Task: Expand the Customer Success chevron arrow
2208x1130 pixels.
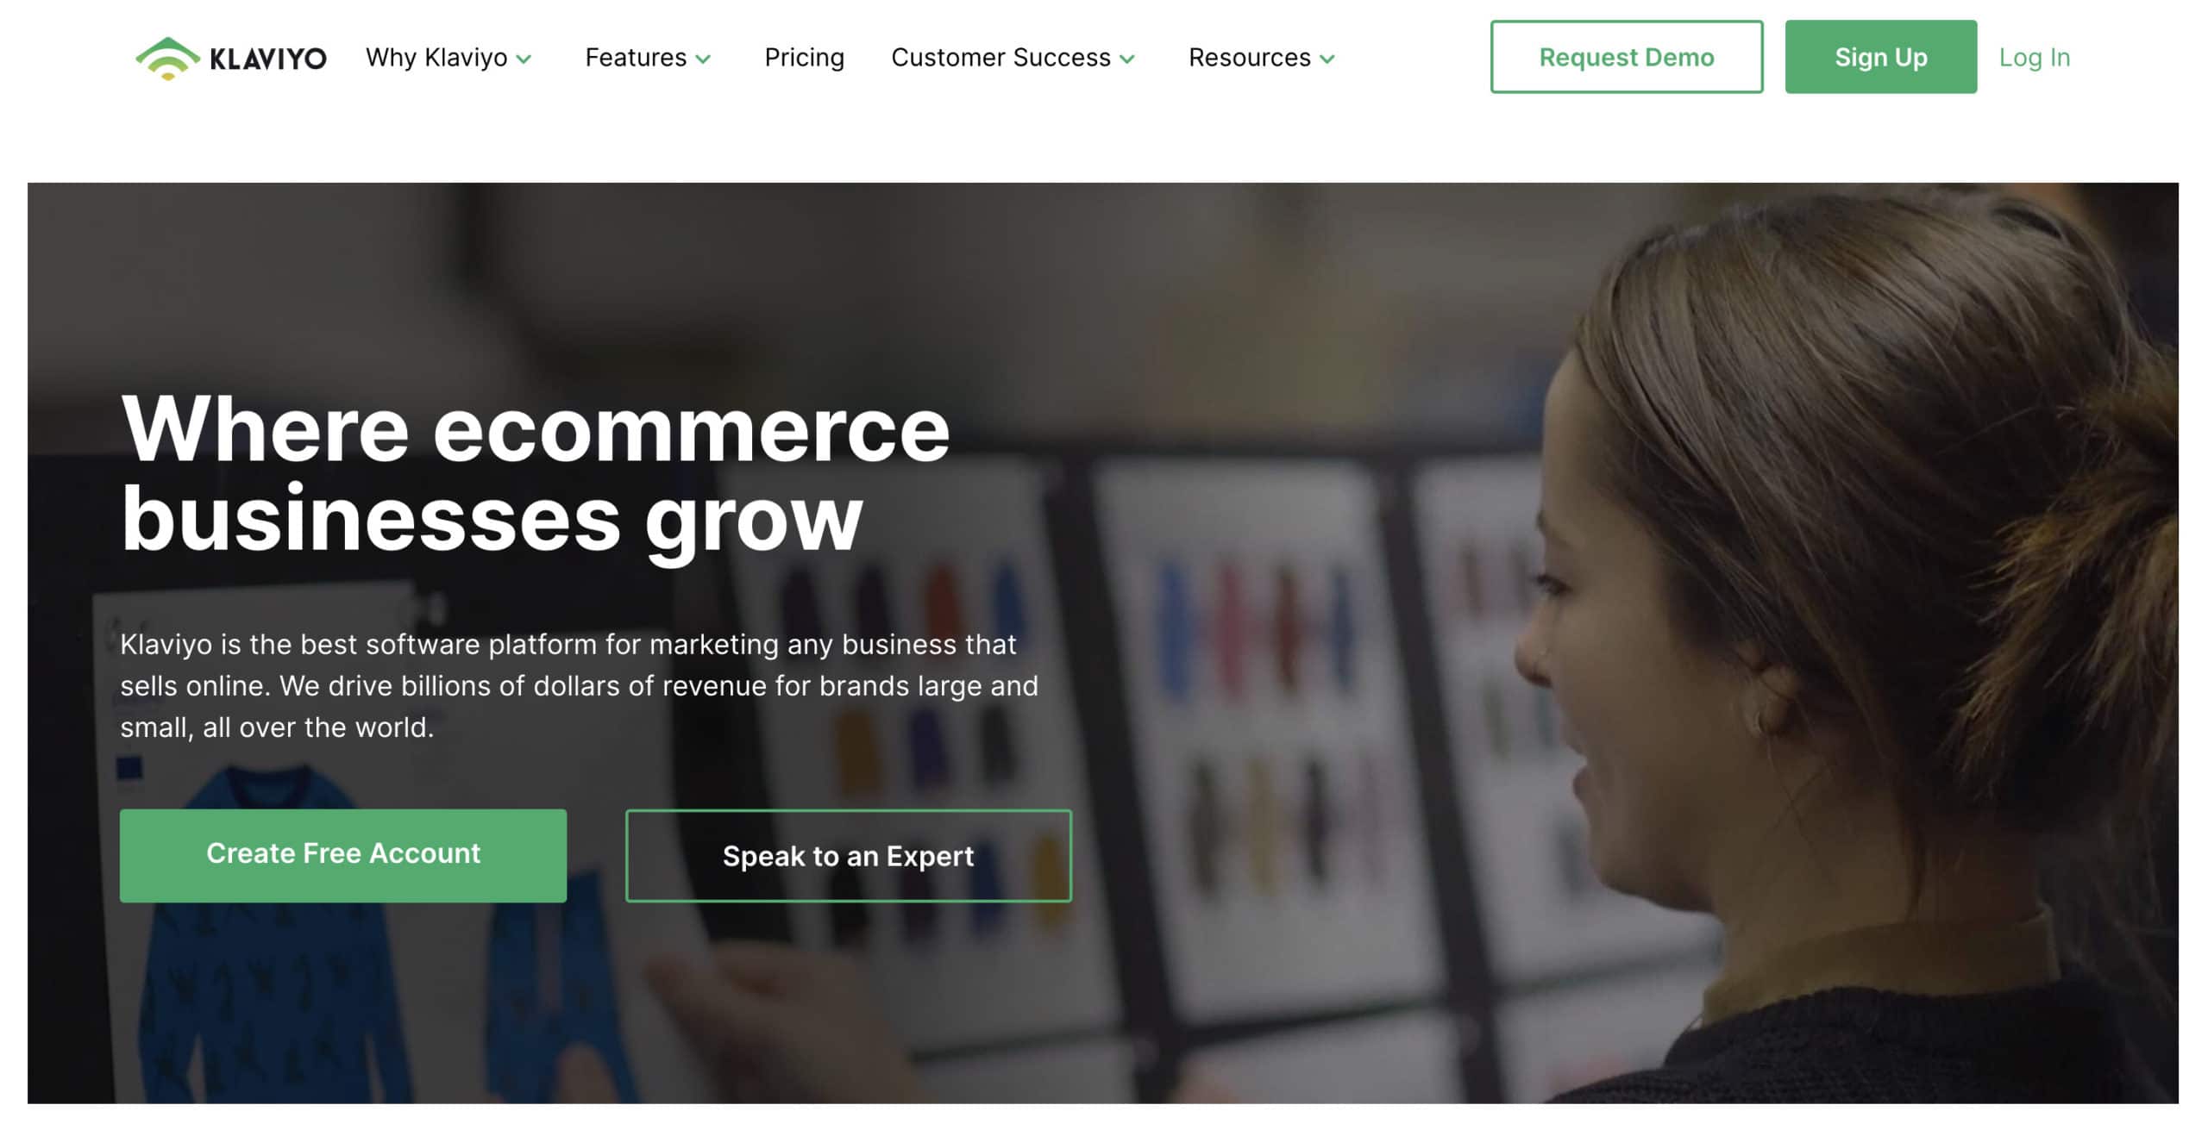Action: 1127,59
